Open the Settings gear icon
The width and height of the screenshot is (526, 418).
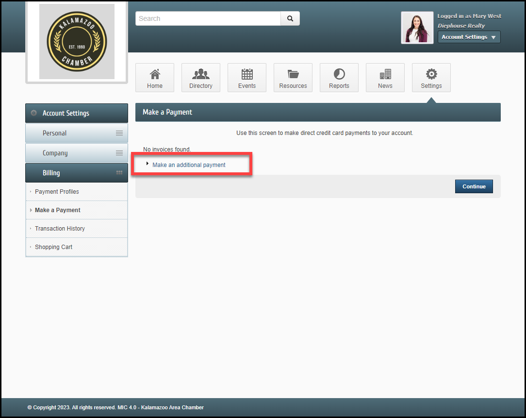[x=431, y=74]
